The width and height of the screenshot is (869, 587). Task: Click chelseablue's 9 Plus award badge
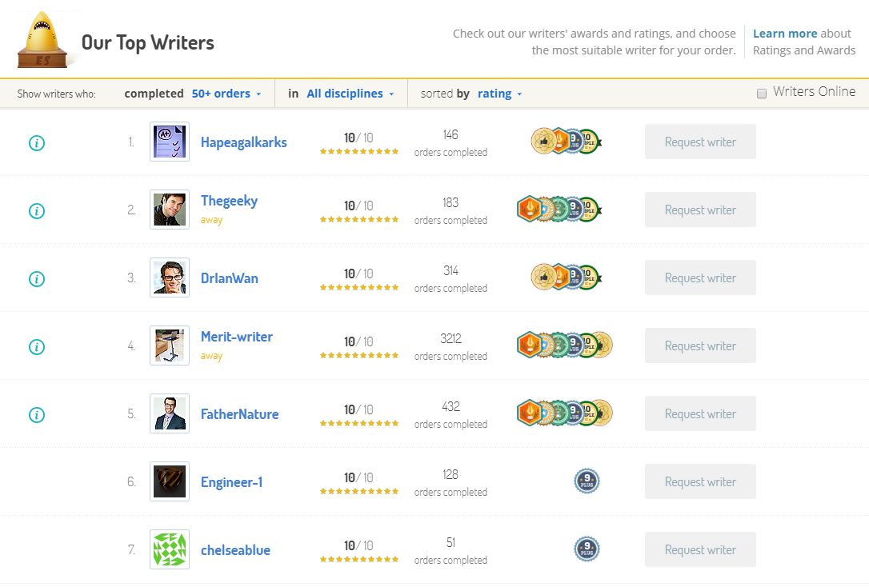pos(587,549)
